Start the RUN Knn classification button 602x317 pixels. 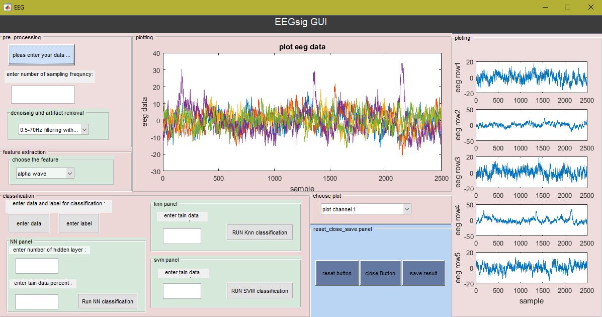(x=259, y=232)
